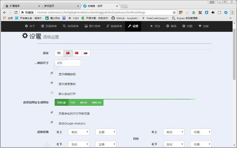Click the black speaker extension icon
This screenshot has height=148, width=237.
[213, 13]
